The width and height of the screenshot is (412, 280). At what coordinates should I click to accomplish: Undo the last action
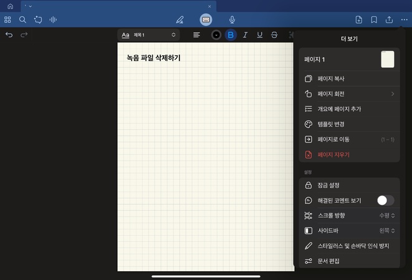(x=9, y=35)
